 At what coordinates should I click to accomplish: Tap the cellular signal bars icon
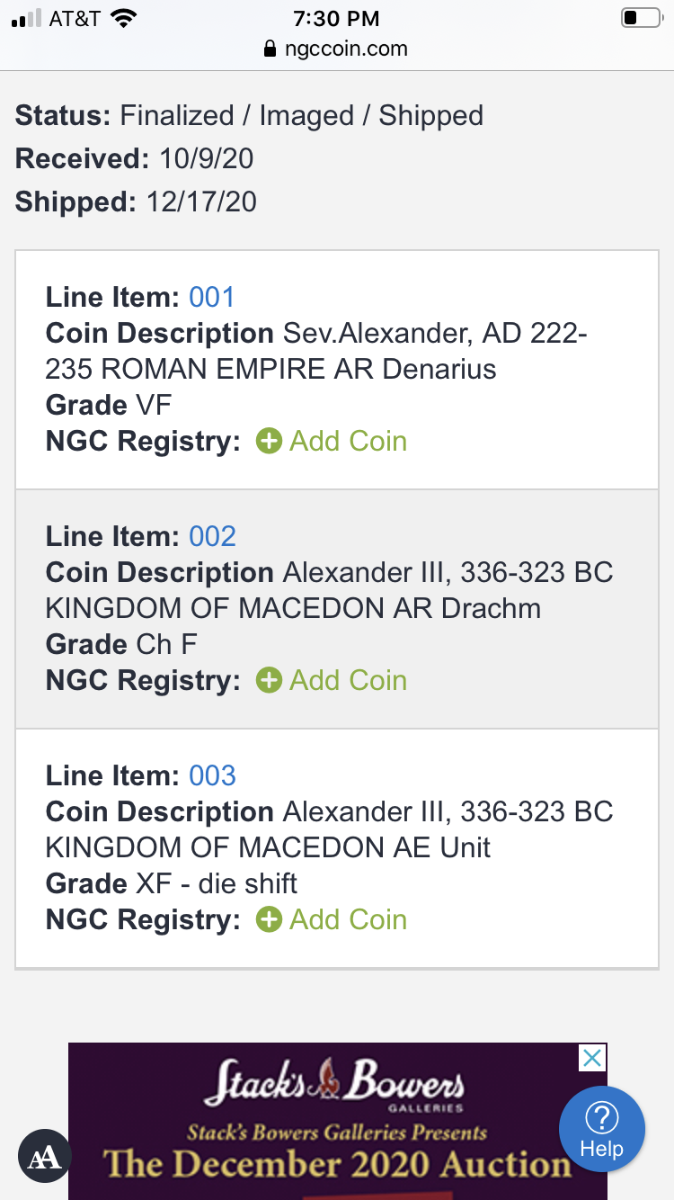point(27,19)
